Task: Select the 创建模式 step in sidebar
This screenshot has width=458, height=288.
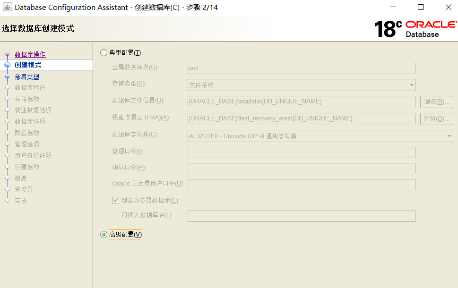Action: tap(28, 65)
